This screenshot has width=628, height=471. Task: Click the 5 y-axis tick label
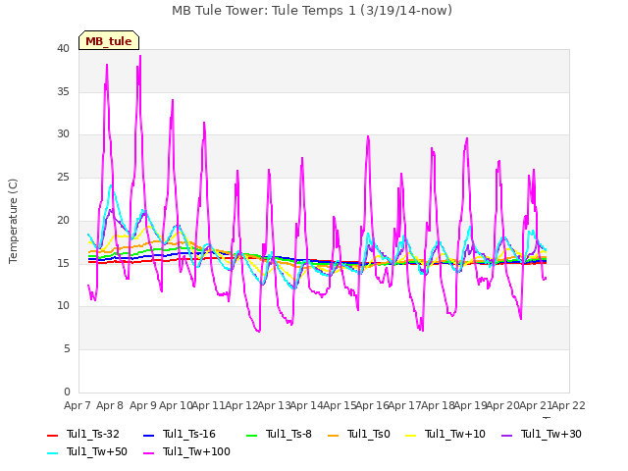coord(67,349)
